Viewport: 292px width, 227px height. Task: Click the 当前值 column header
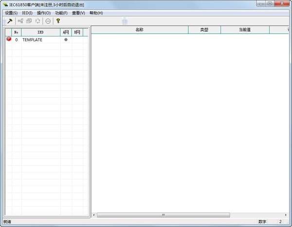point(244,30)
